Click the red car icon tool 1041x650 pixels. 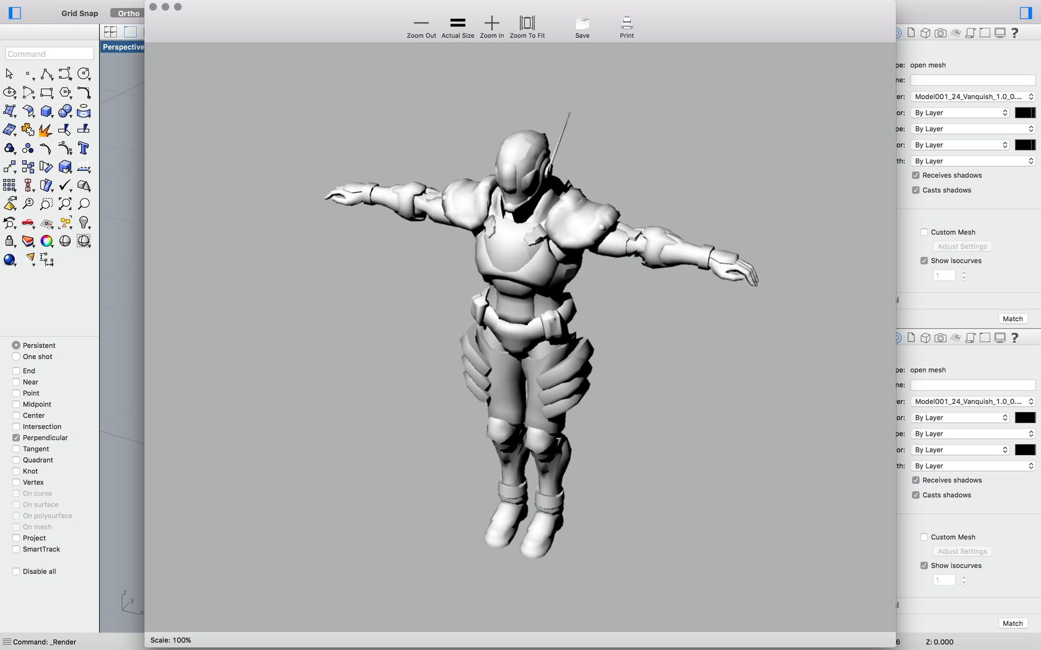[x=27, y=223]
